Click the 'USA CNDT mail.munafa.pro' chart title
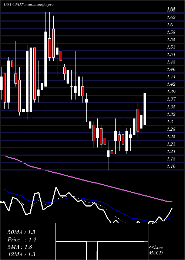The width and height of the screenshot is (185, 260). [x=28, y=4]
